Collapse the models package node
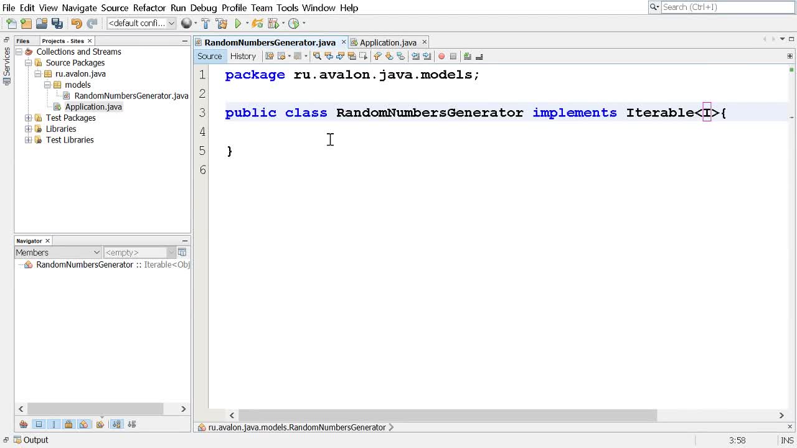797x448 pixels. [47, 85]
